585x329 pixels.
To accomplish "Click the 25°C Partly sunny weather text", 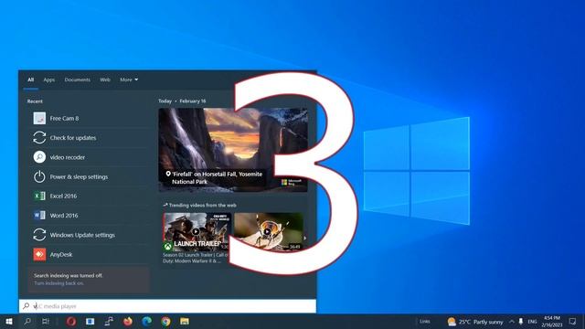I will (481, 322).
